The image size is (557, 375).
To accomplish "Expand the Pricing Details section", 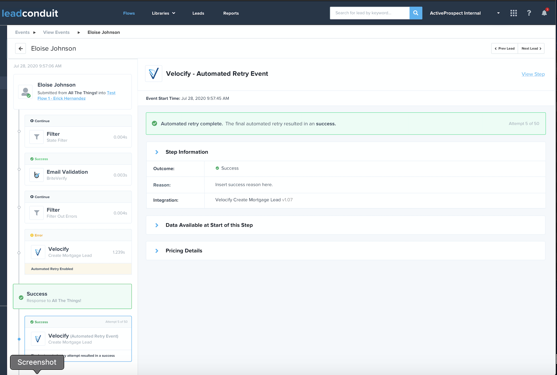I will click(157, 251).
